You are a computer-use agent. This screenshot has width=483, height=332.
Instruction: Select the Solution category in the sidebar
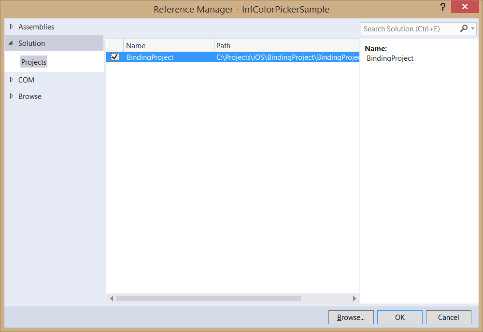coord(31,43)
